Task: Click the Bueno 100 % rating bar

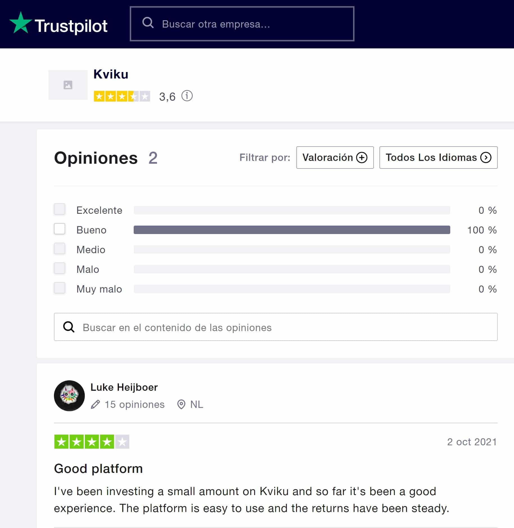Action: [x=292, y=230]
